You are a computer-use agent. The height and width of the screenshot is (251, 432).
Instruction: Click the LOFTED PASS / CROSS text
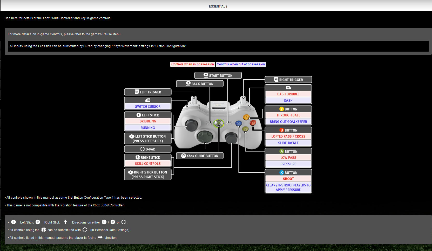[288, 136]
